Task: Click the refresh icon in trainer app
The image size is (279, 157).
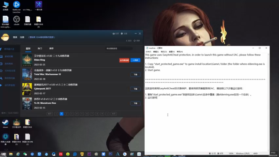Action: coord(135,40)
